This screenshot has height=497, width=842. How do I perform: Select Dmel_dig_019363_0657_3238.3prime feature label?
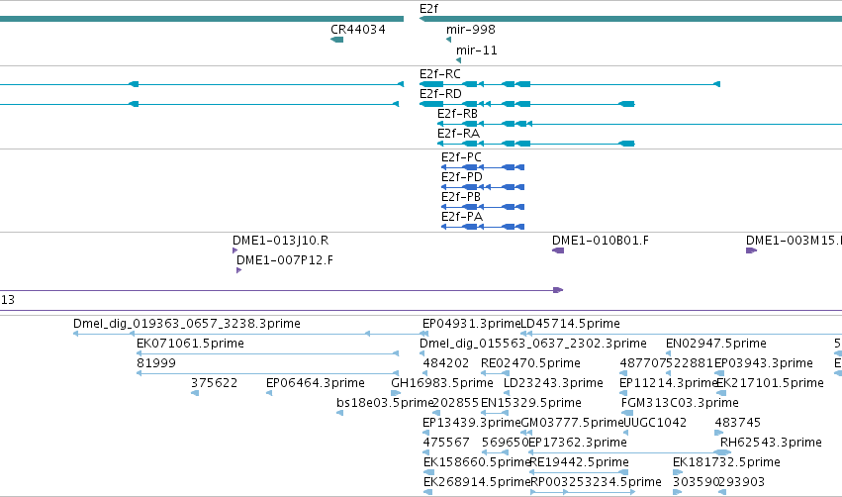point(186,324)
